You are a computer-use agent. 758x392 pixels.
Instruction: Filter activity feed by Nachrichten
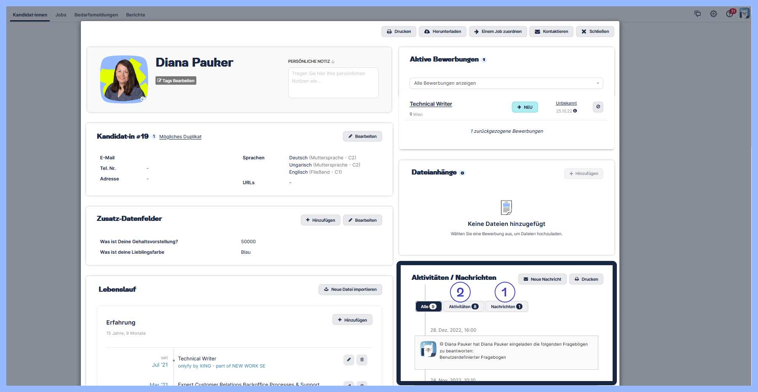click(x=506, y=307)
